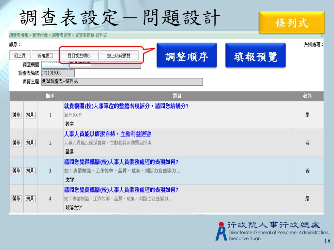Copy question 1 with 拷貝 button
Image resolution: width=334 pixels, height=250 pixels.
(30, 115)
